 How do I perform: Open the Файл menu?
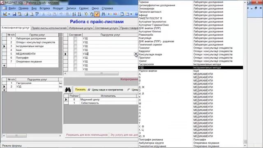click(x=12, y=8)
